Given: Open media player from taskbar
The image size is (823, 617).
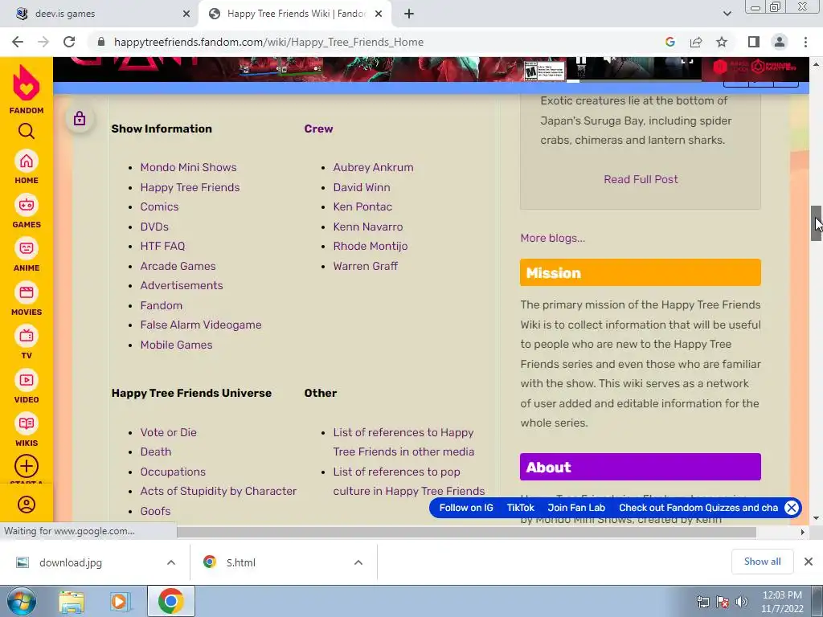Looking at the screenshot, I should point(119,601).
